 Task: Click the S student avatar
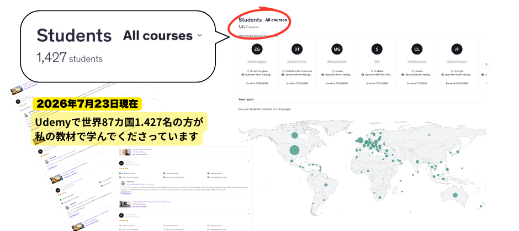tap(377, 49)
